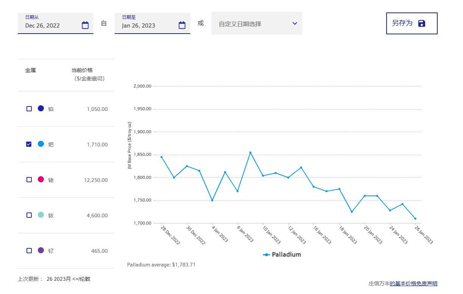The width and height of the screenshot is (463, 294).
Task: Click the dark blue 铂 color dot
Action: point(41,109)
